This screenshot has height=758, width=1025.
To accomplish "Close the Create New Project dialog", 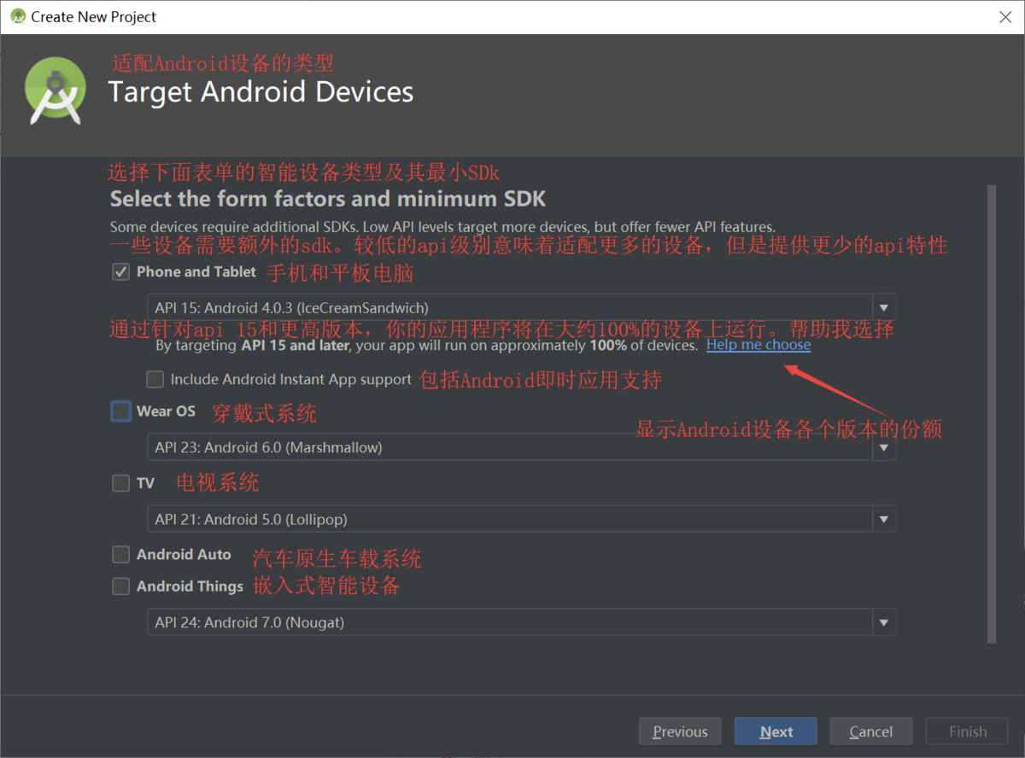I will click(1005, 16).
